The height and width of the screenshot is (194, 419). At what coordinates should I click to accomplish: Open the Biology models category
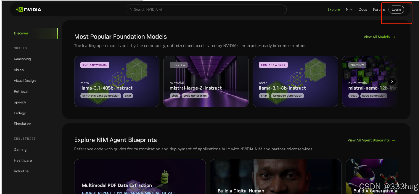click(20, 113)
